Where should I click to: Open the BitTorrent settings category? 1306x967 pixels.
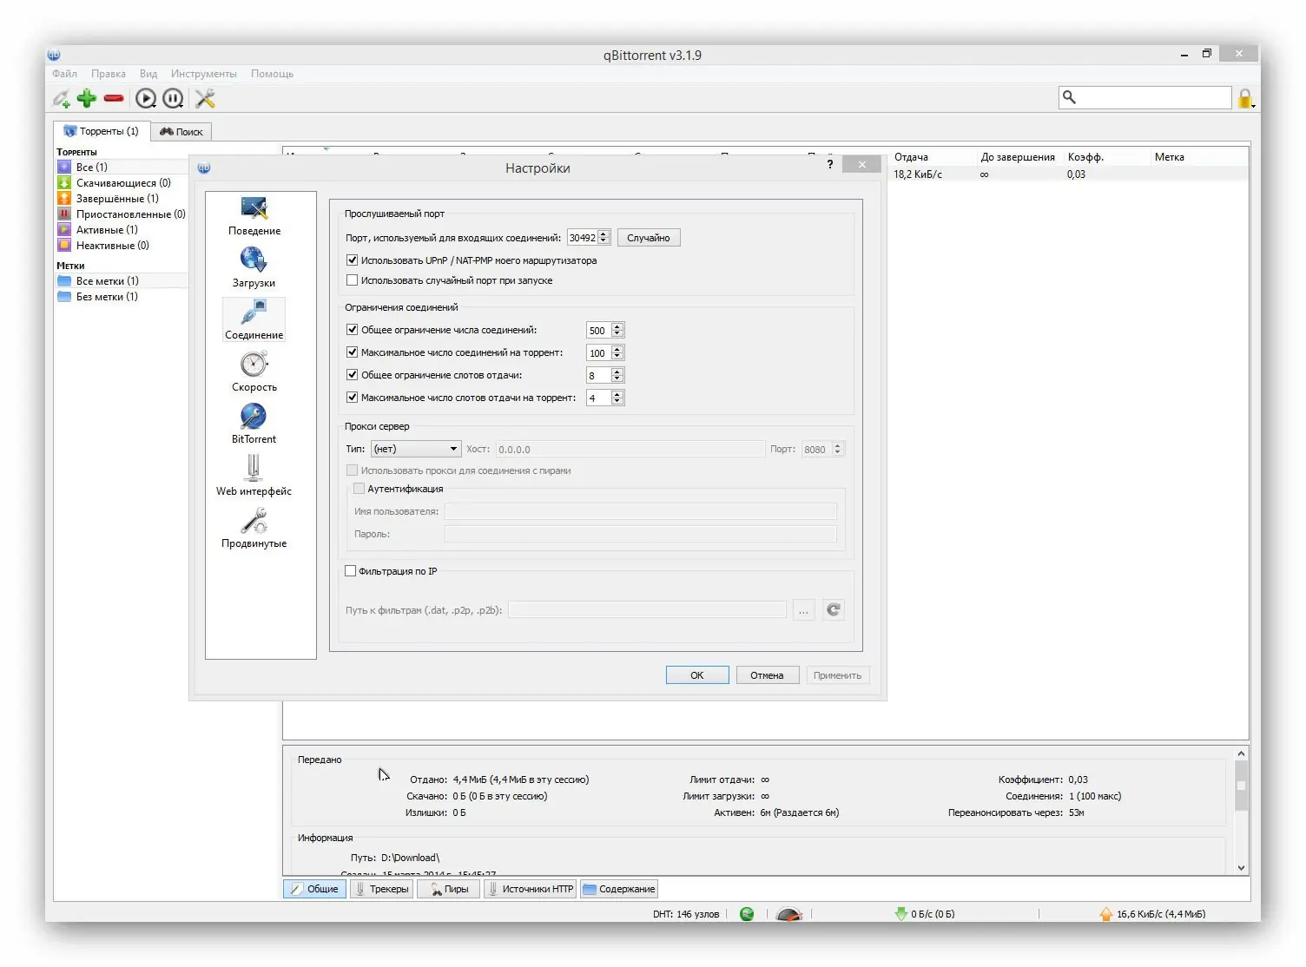(x=254, y=424)
